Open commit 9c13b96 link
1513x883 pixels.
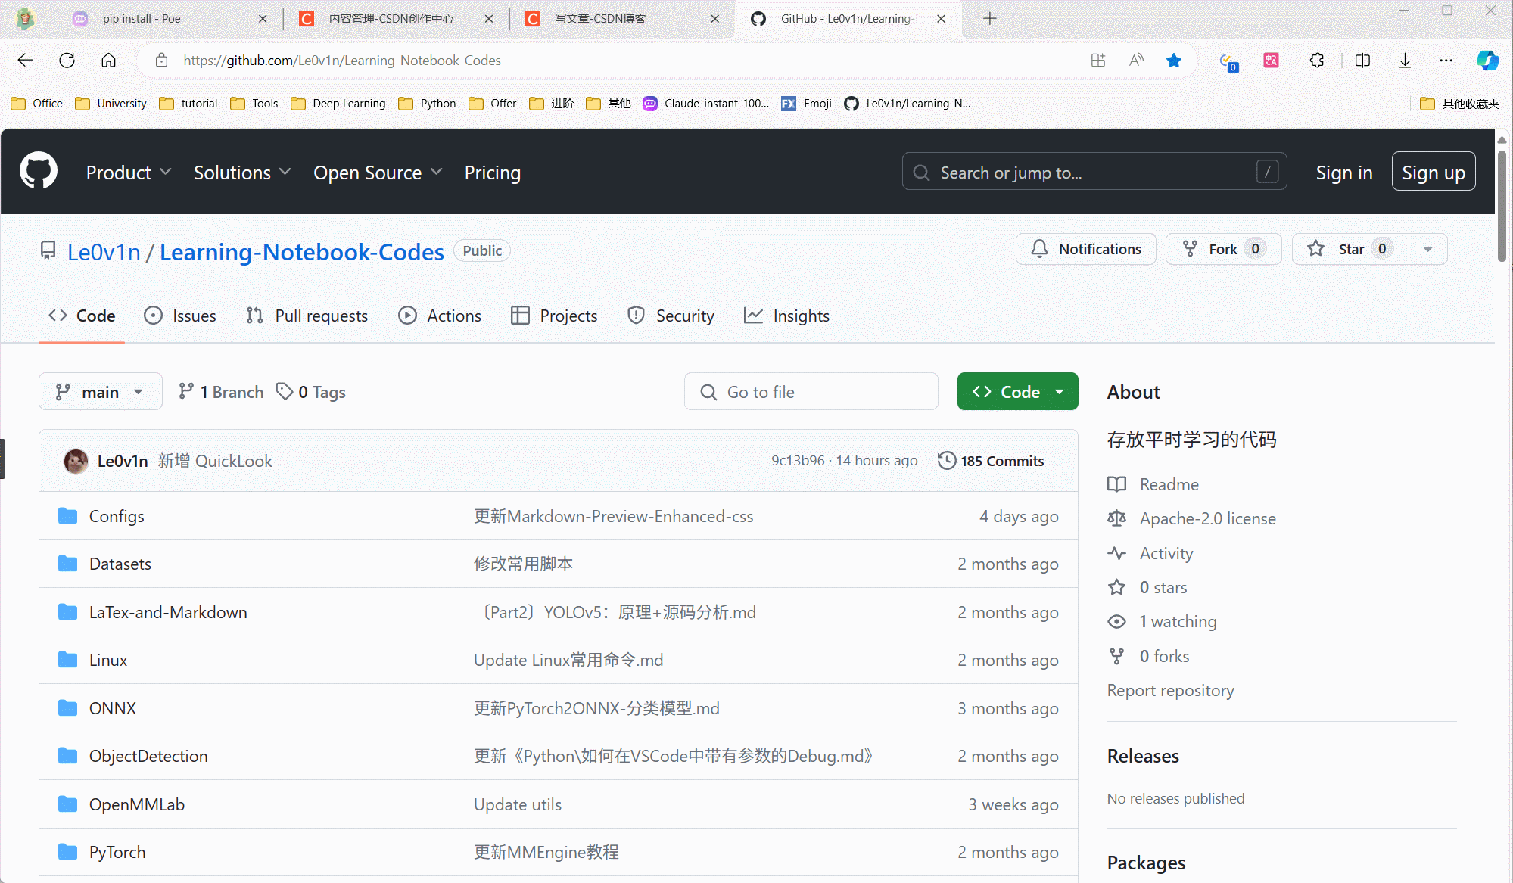coord(798,461)
